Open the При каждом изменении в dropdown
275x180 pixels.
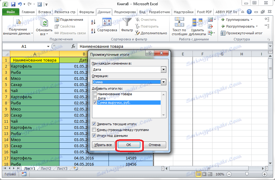[x=164, y=69]
